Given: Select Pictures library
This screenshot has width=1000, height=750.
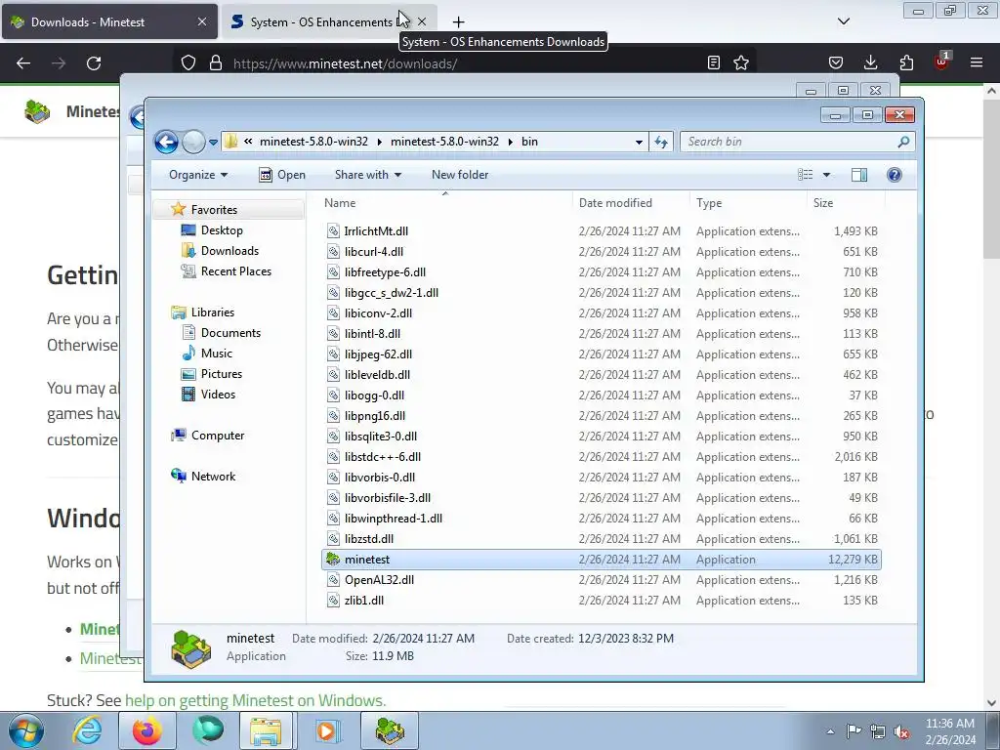Looking at the screenshot, I should click(x=222, y=374).
